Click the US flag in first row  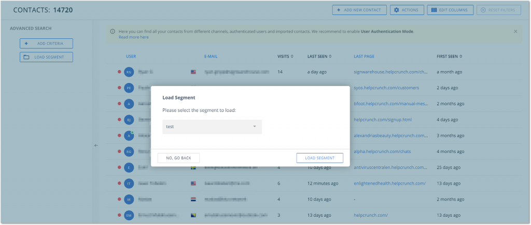click(x=193, y=72)
